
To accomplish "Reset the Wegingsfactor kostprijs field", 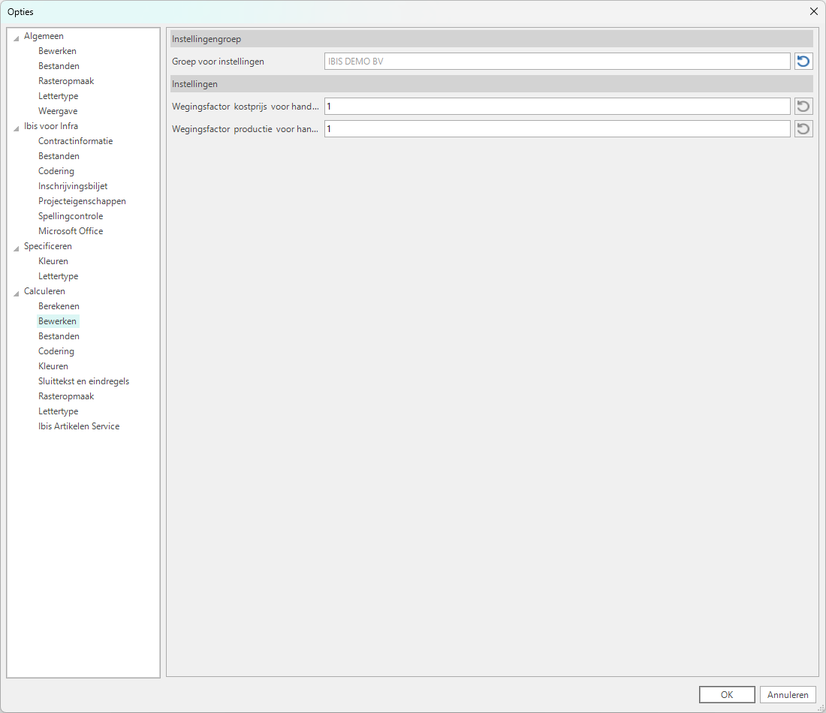I will coord(803,107).
